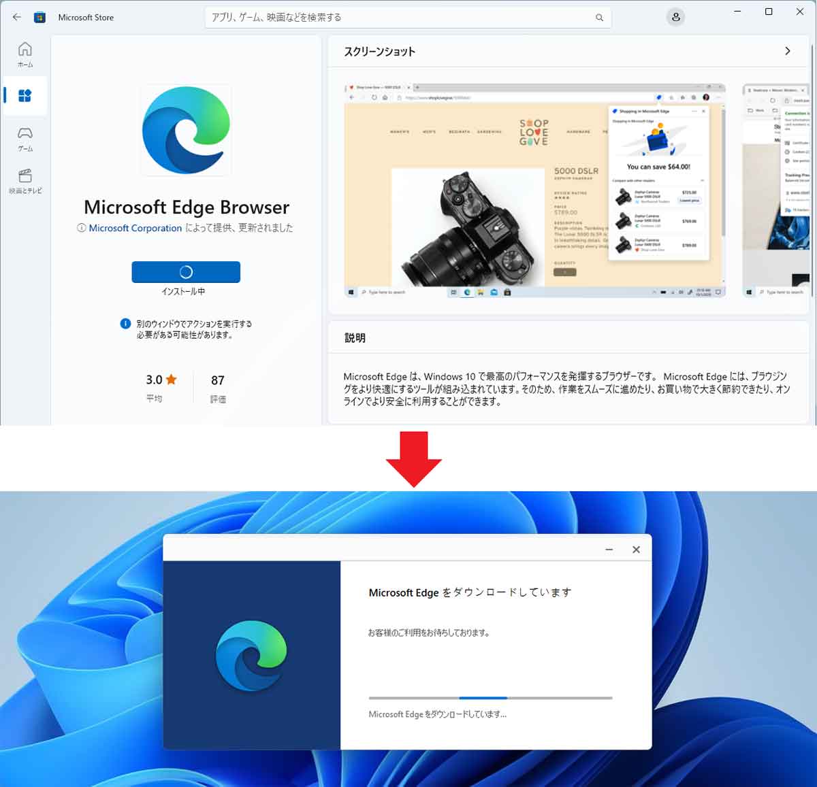Go back with the Microsoft Store back arrow
Screen dimensions: 817x787
click(x=16, y=17)
